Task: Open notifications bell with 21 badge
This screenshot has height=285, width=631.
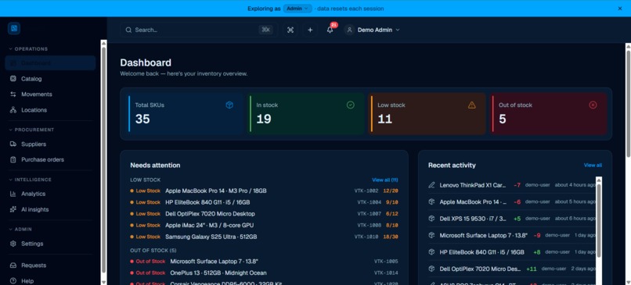Action: coord(330,30)
